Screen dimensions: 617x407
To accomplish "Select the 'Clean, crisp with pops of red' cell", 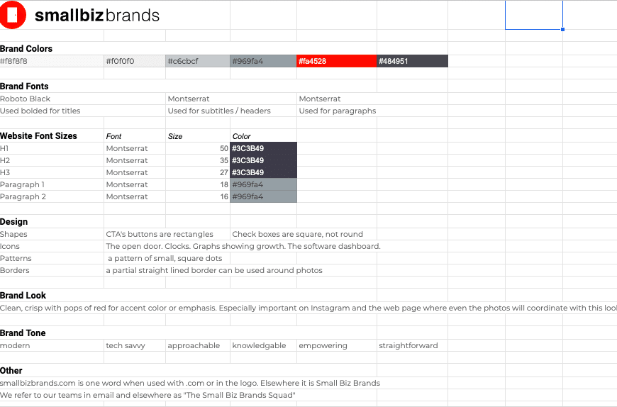I will [308, 308].
